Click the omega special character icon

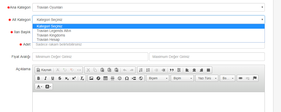[x=127, y=78]
